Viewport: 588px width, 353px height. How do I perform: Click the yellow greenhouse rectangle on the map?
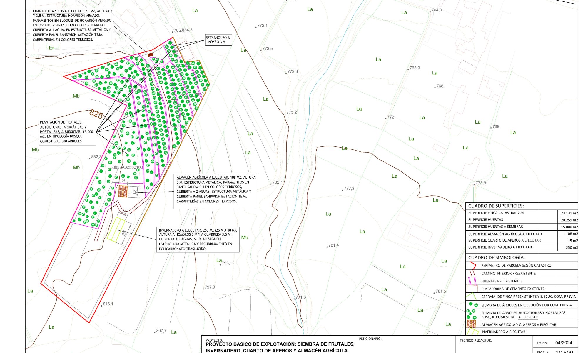(116, 229)
